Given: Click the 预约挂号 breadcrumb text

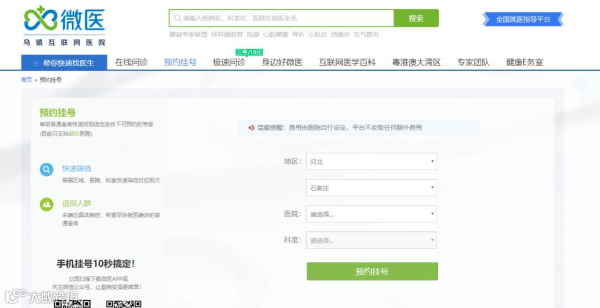Looking at the screenshot, I should tap(51, 80).
